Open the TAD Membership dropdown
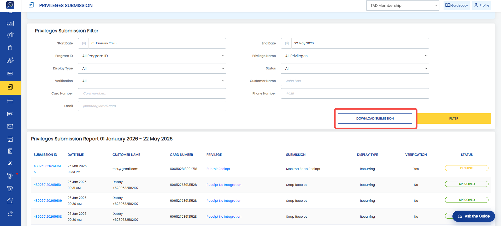The height and width of the screenshot is (226, 501). 403,5
